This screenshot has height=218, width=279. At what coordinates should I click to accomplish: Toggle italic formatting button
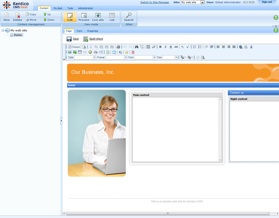165,47
